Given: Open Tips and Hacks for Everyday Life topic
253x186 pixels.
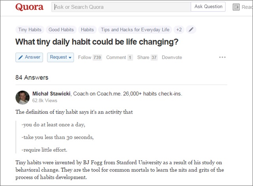Looking at the screenshot, I should coord(135,30).
